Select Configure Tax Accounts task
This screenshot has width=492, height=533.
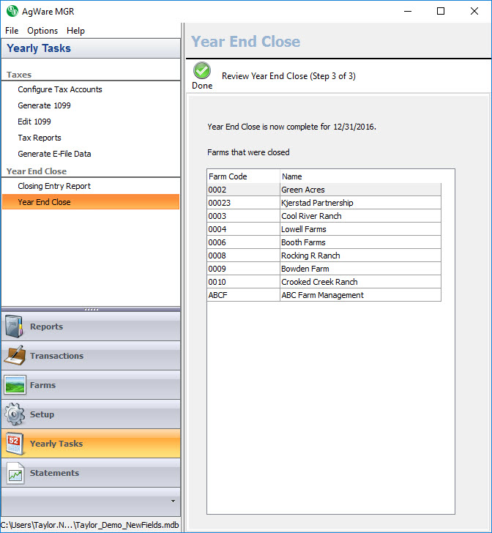tap(60, 89)
